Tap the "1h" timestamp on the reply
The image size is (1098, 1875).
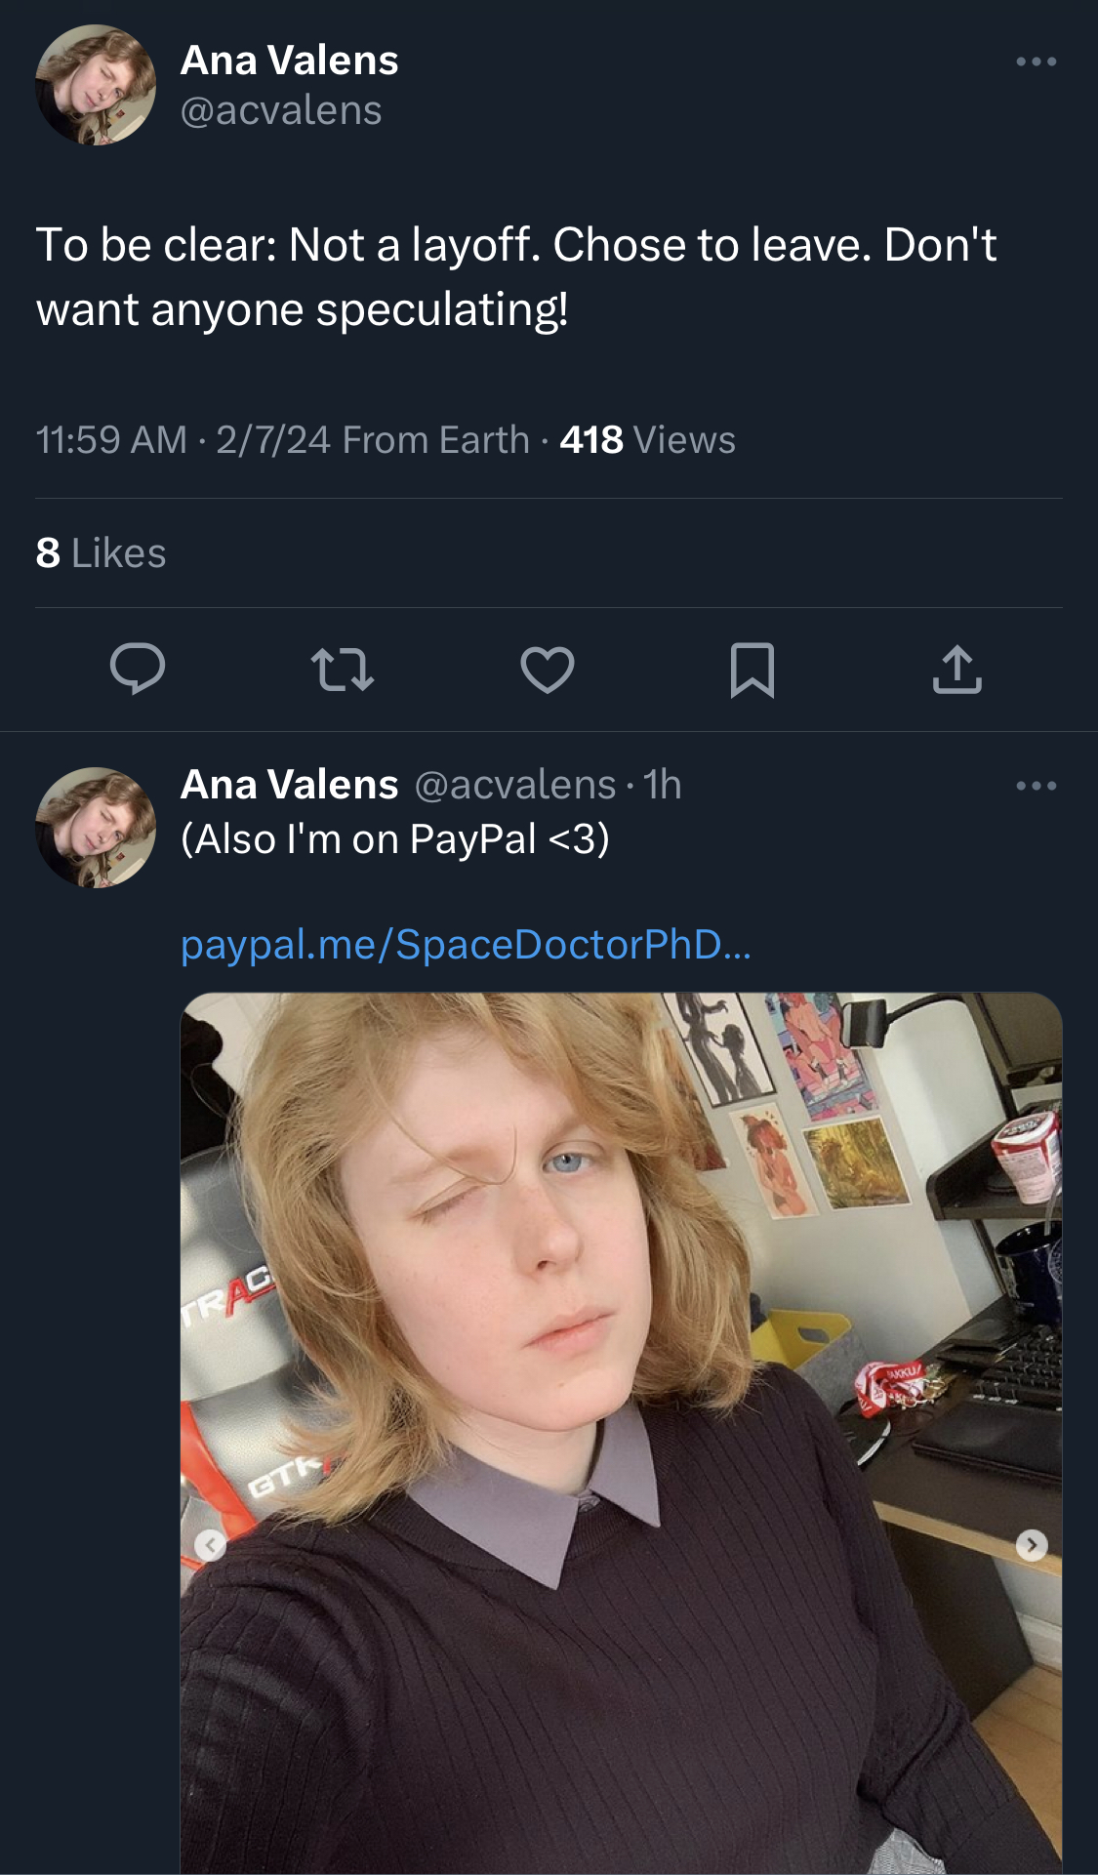(663, 785)
